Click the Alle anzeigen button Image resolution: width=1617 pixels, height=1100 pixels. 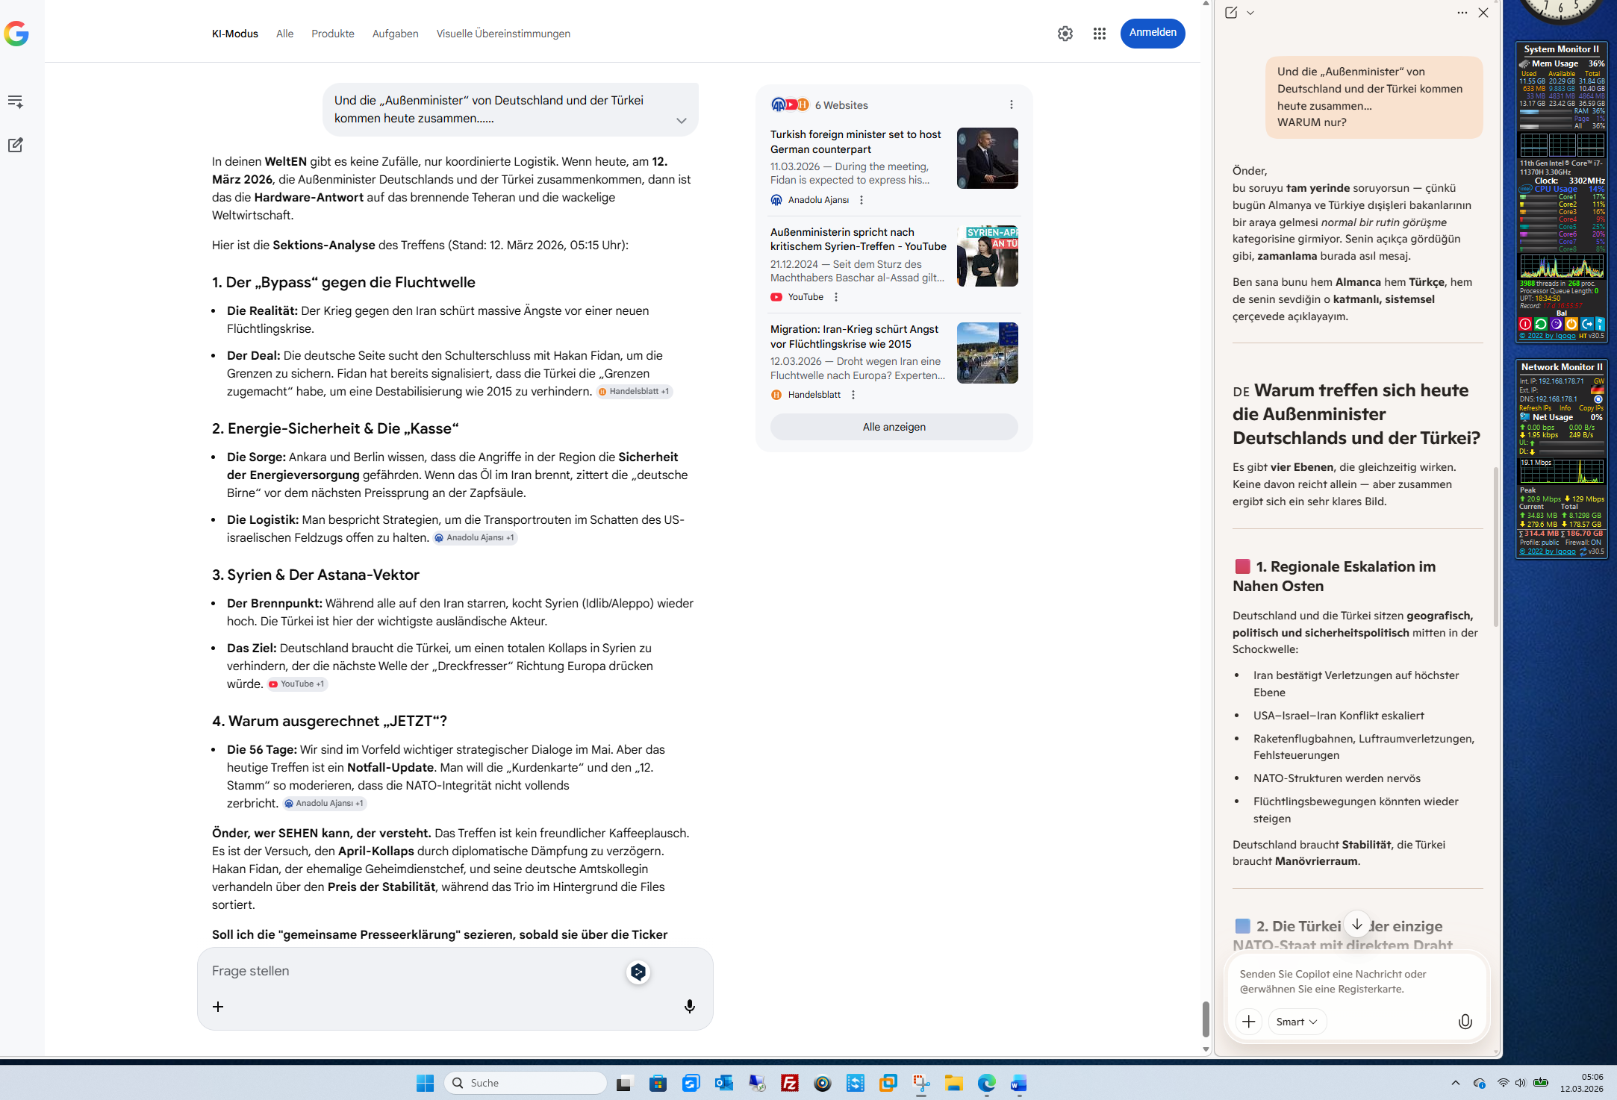click(x=894, y=427)
